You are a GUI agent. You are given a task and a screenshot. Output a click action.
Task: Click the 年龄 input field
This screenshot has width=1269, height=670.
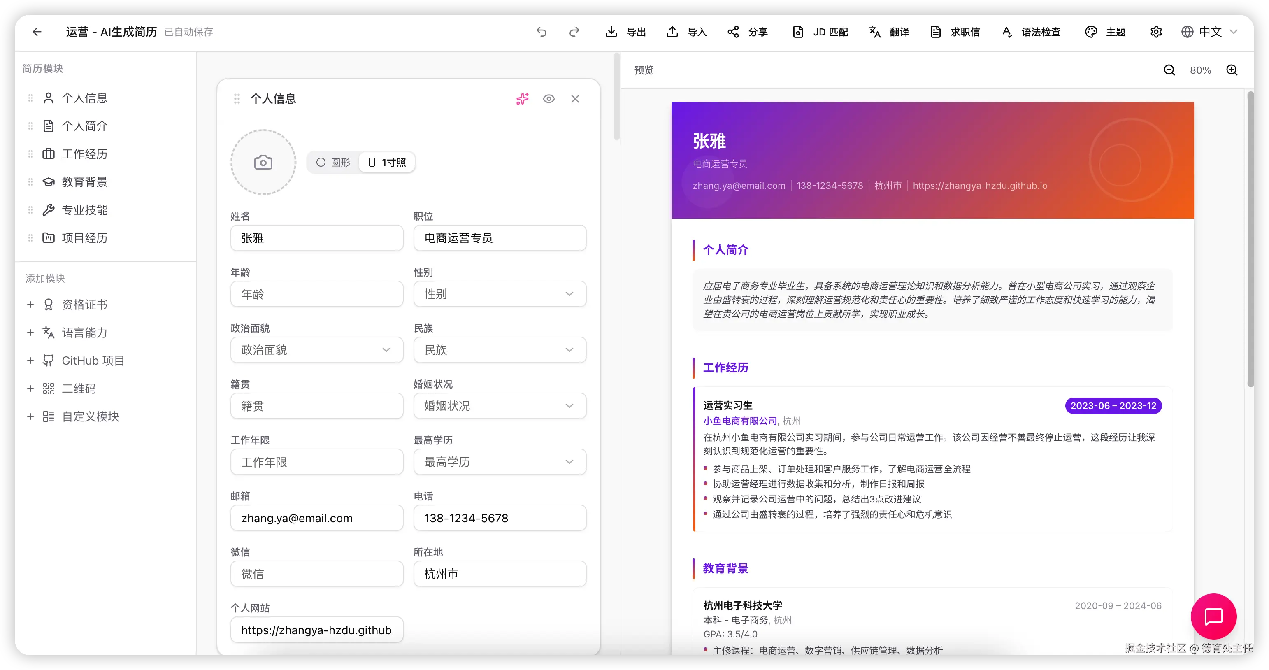tap(316, 294)
